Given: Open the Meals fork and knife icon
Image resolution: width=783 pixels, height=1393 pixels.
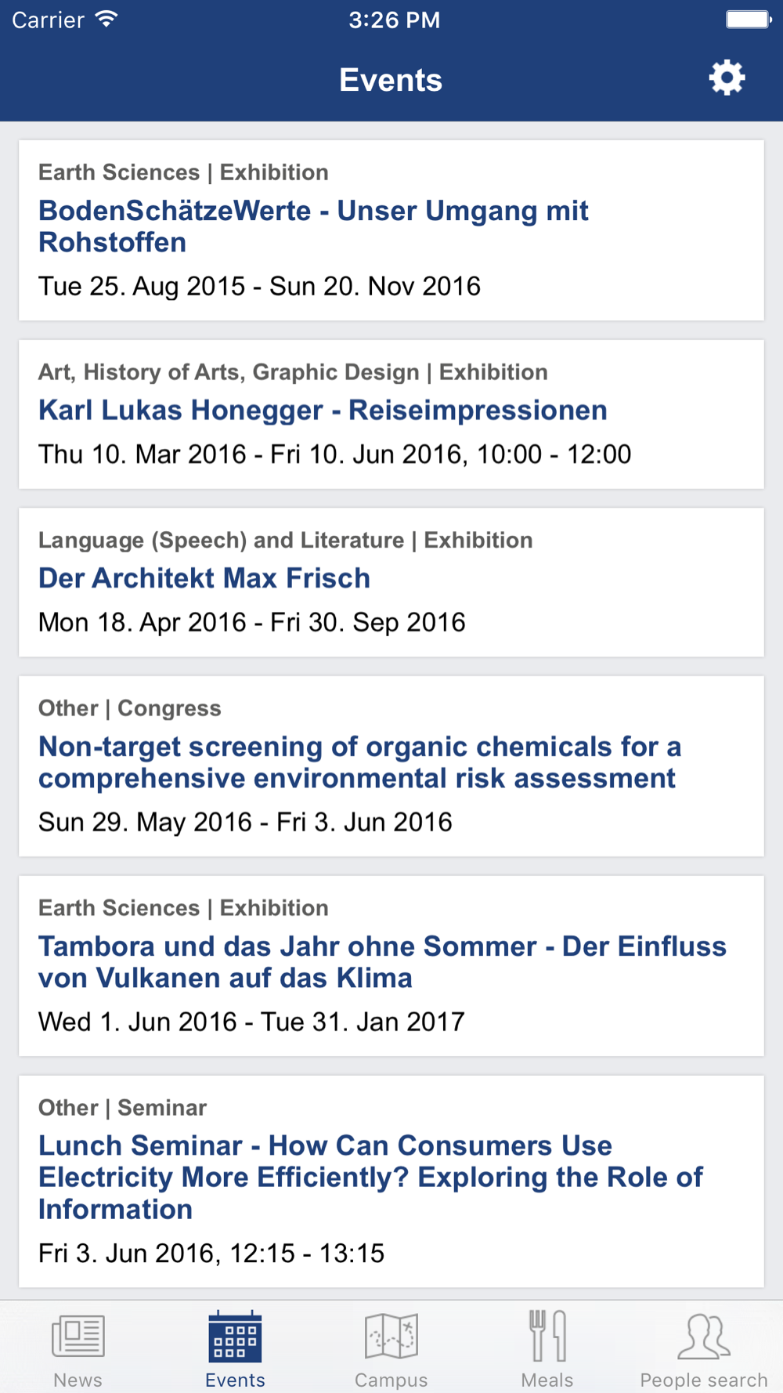Looking at the screenshot, I should click(x=547, y=1336).
